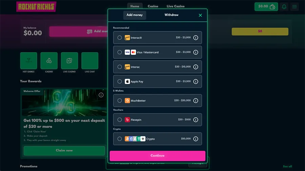Open $0.00 wallet balance button
Image resolution: width=305 pixels, height=171 pixels.
pyautogui.click(x=266, y=7)
